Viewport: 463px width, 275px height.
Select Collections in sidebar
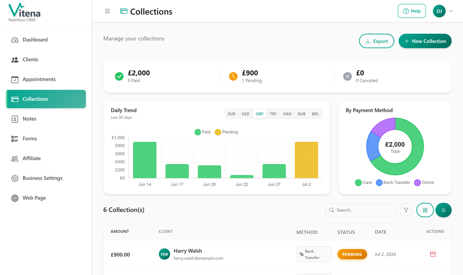46,99
